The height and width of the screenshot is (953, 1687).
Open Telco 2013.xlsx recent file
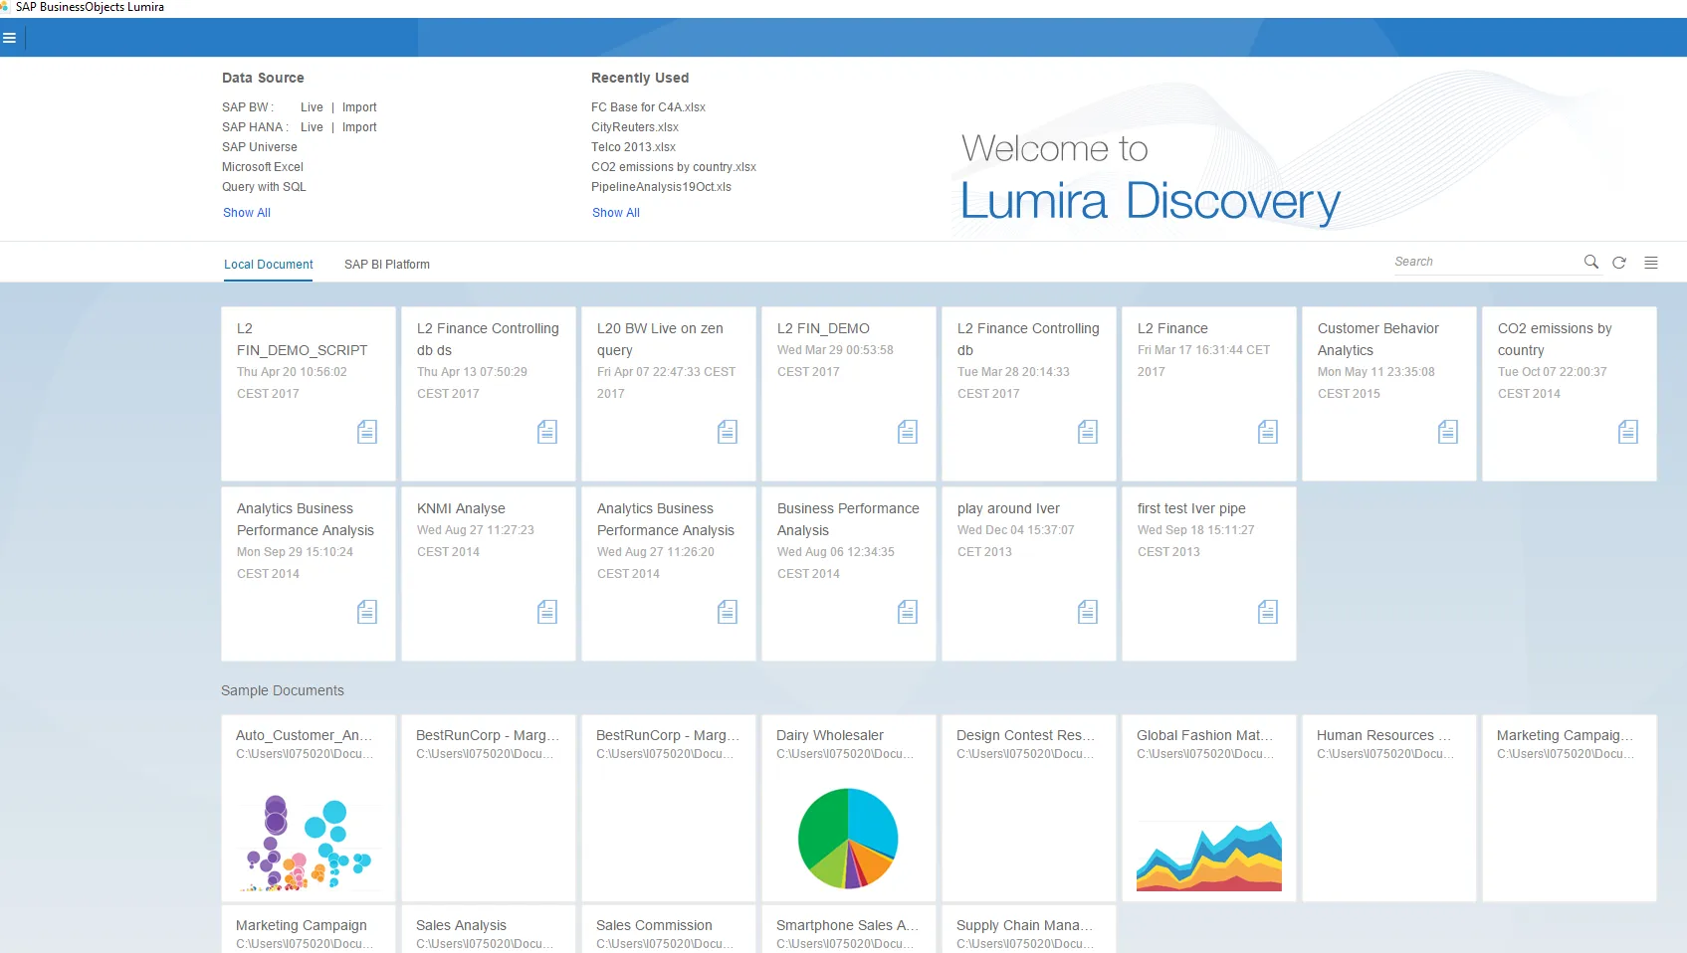(633, 147)
